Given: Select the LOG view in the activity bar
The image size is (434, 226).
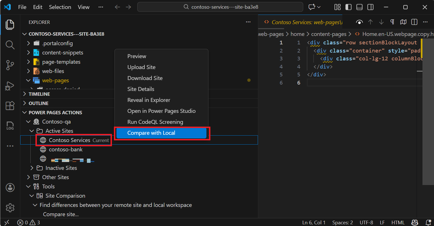Looking at the screenshot, I should click(10, 126).
